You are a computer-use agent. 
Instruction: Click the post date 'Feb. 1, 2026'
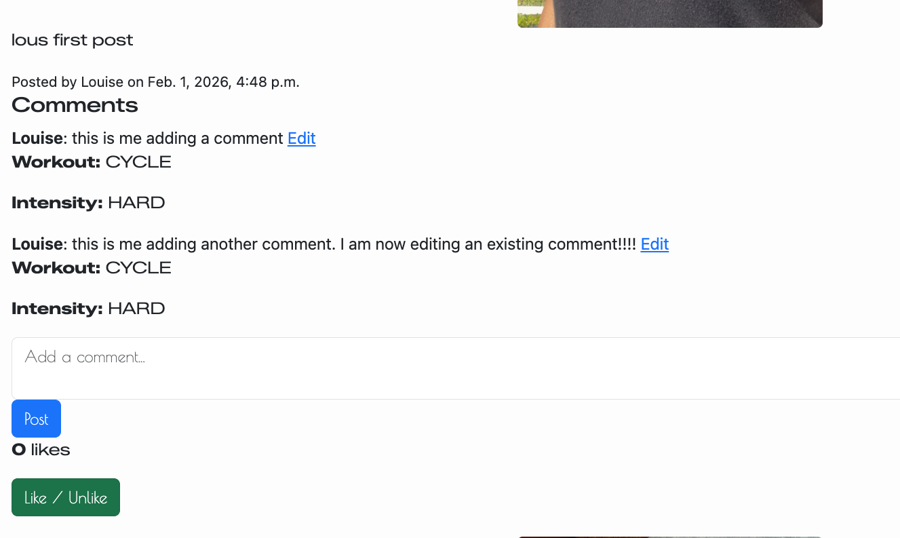pyautogui.click(x=189, y=81)
